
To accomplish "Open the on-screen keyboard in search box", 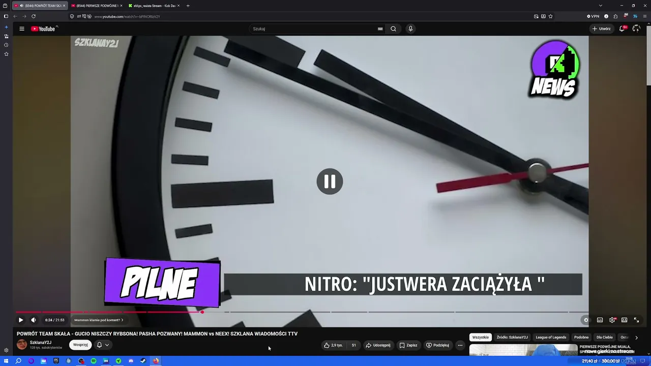I will click(x=380, y=29).
